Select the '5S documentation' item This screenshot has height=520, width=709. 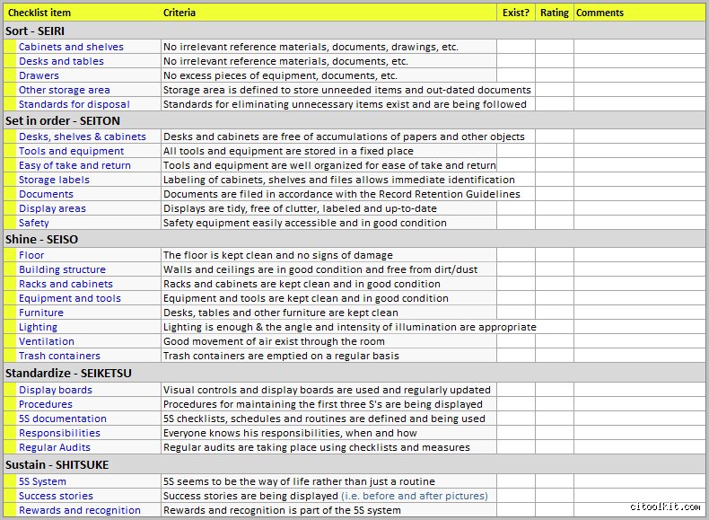(x=63, y=419)
